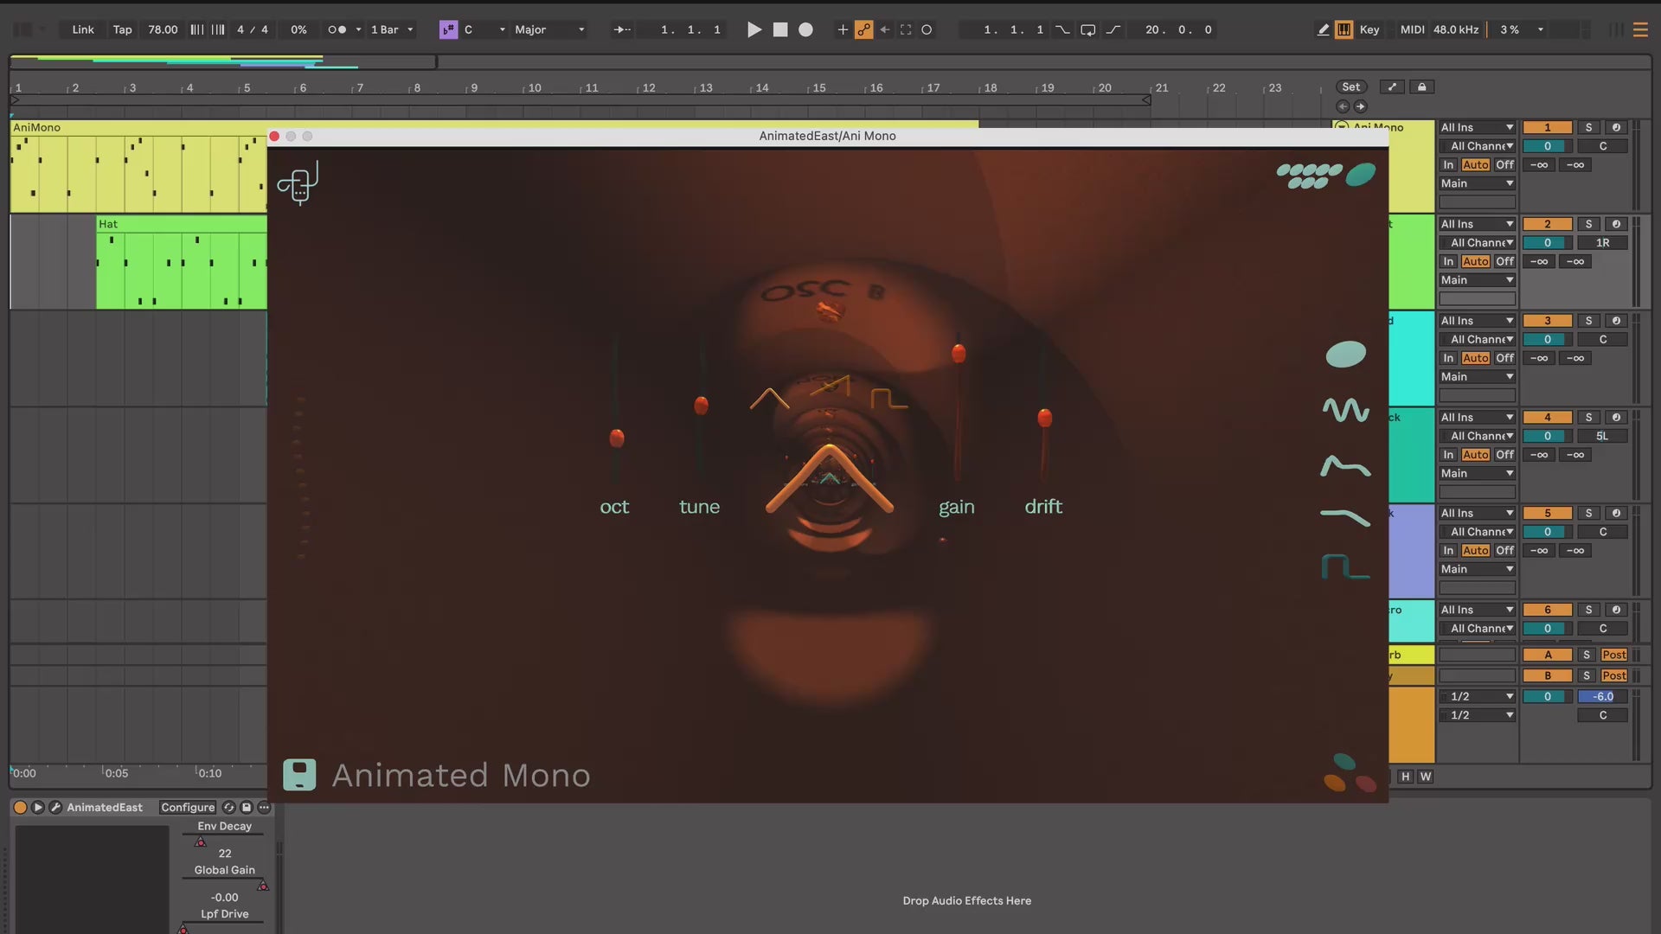This screenshot has height=934, width=1661.
Task: Click the gain slider red knob
Action: (x=959, y=353)
